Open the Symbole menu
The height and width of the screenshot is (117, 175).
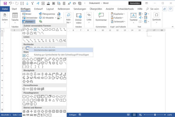point(157,18)
